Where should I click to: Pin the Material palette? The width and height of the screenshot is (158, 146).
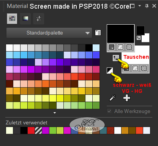pos(147,6)
